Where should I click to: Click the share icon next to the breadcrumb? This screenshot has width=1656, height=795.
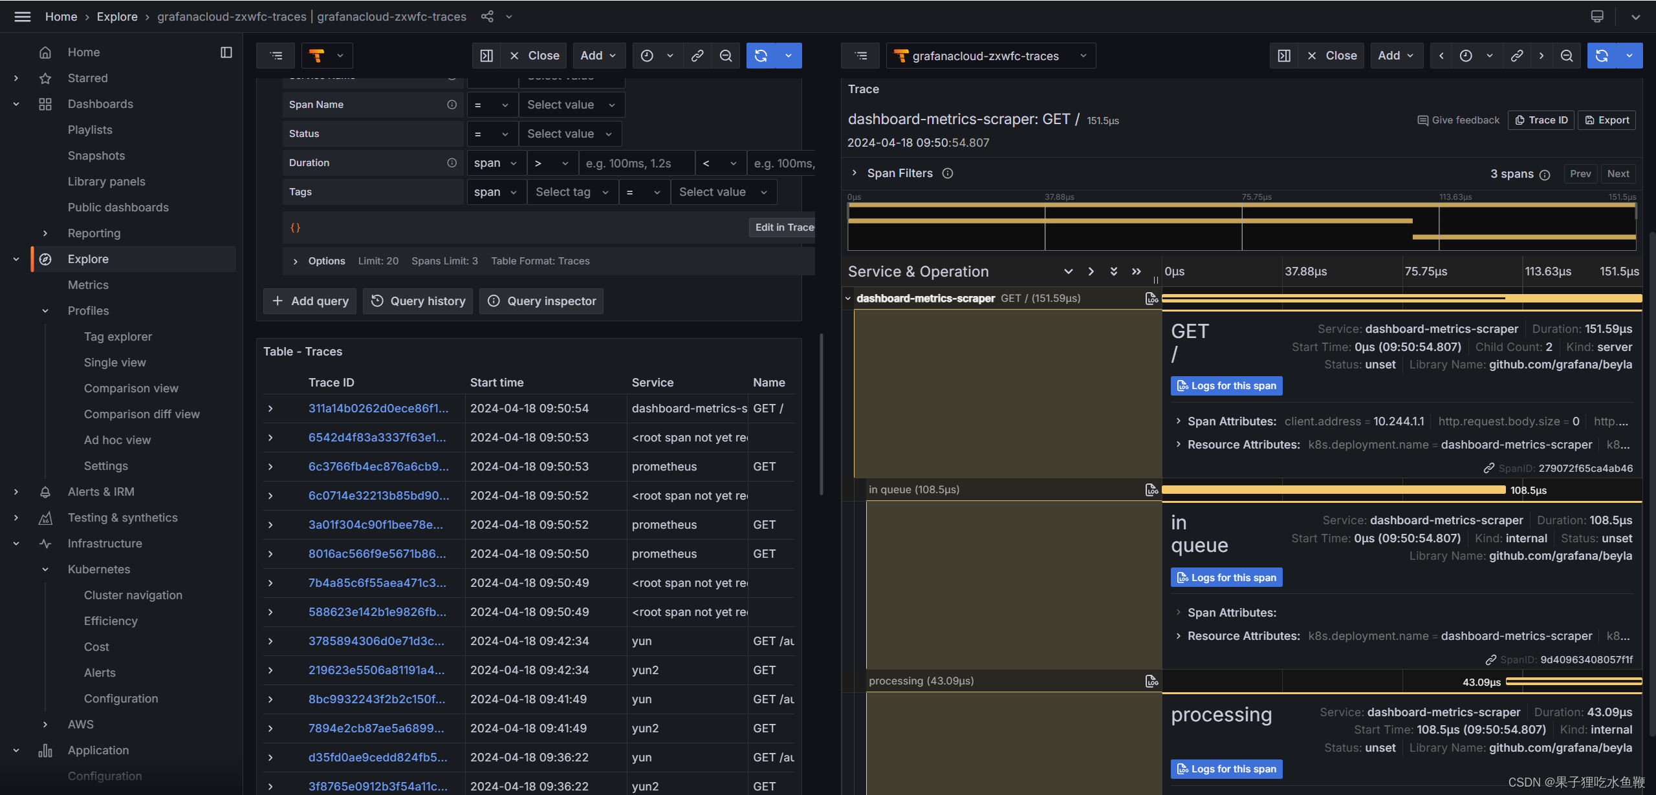(487, 17)
